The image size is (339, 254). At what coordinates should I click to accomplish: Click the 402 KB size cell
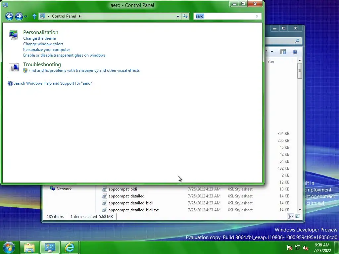coord(283,168)
